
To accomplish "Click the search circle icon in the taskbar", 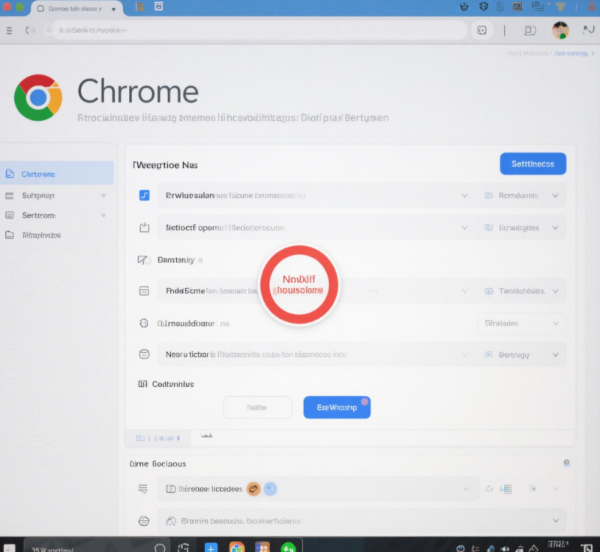I will point(160,547).
